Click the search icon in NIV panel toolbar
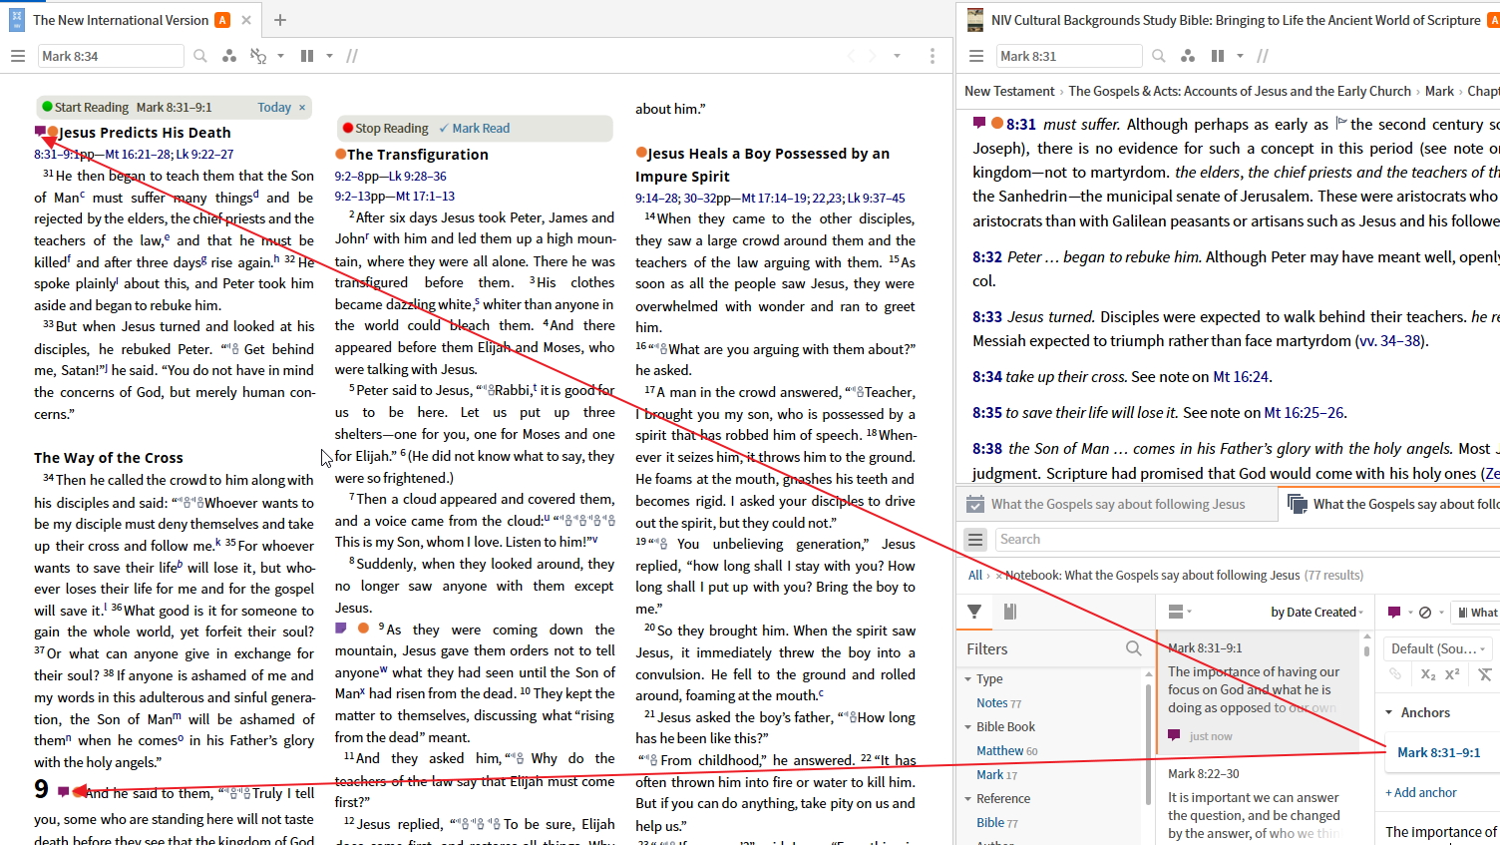This screenshot has height=845, width=1500. pos(200,56)
